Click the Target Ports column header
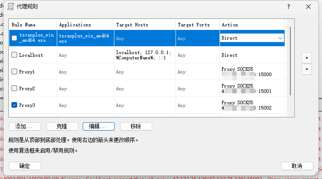This screenshot has width=322, height=179. pos(198,25)
